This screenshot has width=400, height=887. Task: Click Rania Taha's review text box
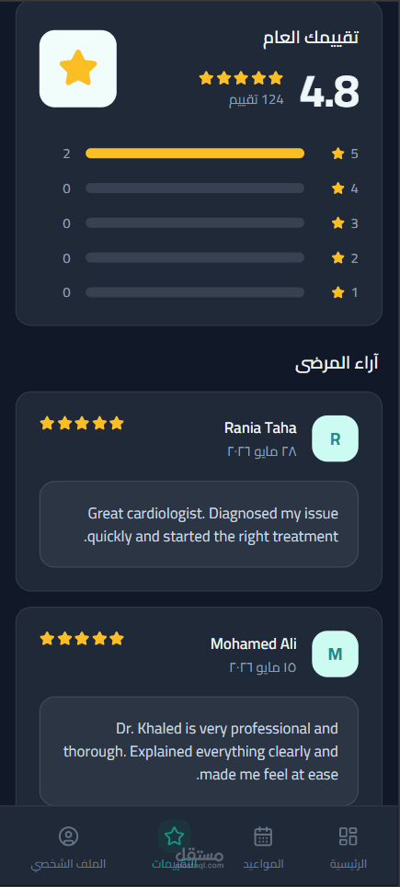[x=200, y=525]
